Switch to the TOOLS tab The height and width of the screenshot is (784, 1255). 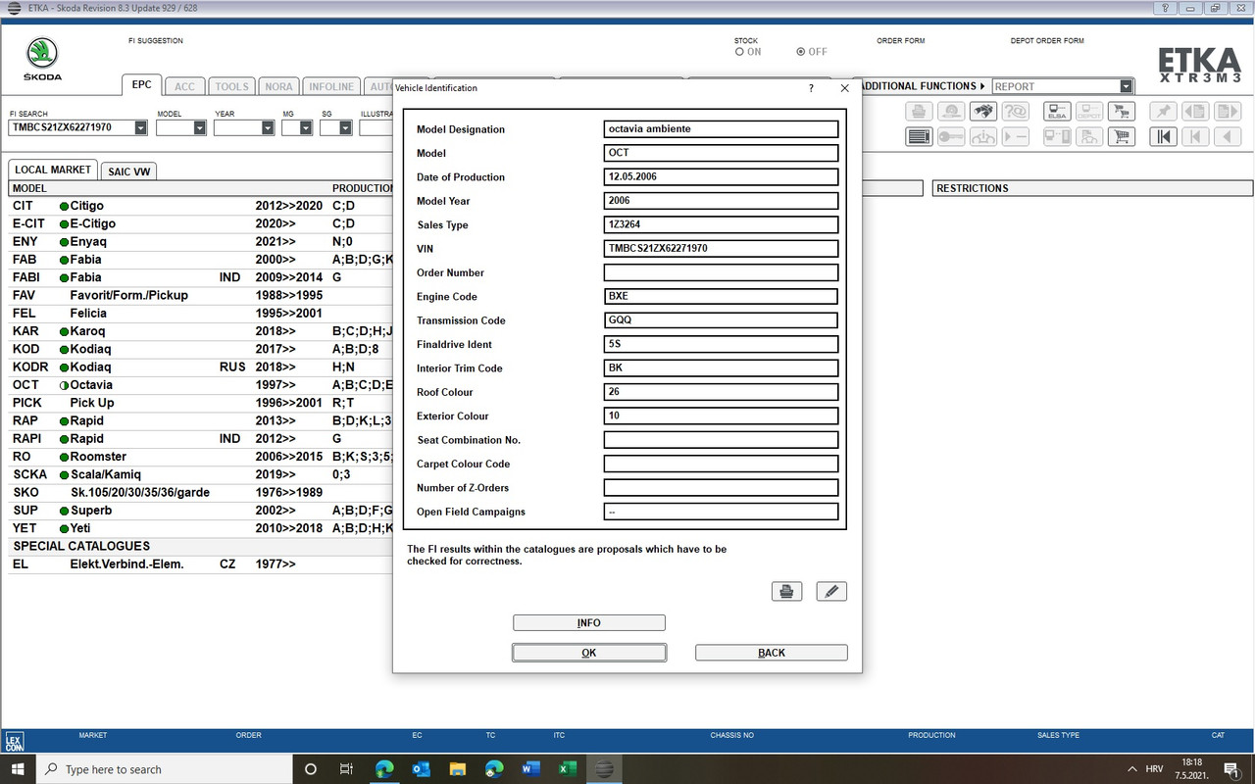(x=231, y=86)
